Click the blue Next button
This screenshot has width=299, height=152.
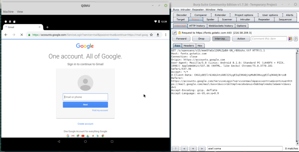(x=85, y=105)
